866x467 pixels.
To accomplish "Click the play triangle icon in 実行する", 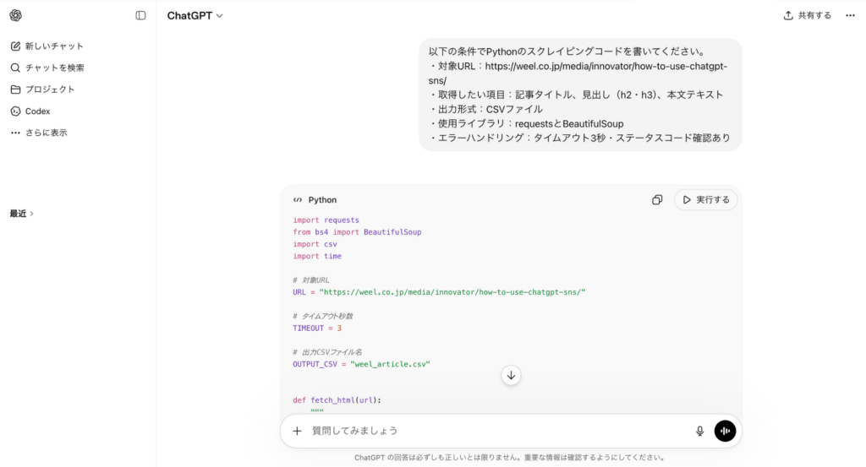I will coord(687,200).
